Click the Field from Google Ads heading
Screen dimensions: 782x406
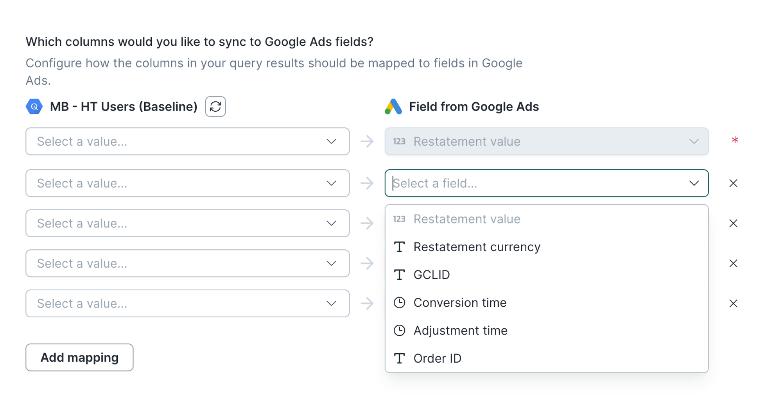[x=474, y=107]
